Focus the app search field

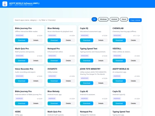coord(52,20)
